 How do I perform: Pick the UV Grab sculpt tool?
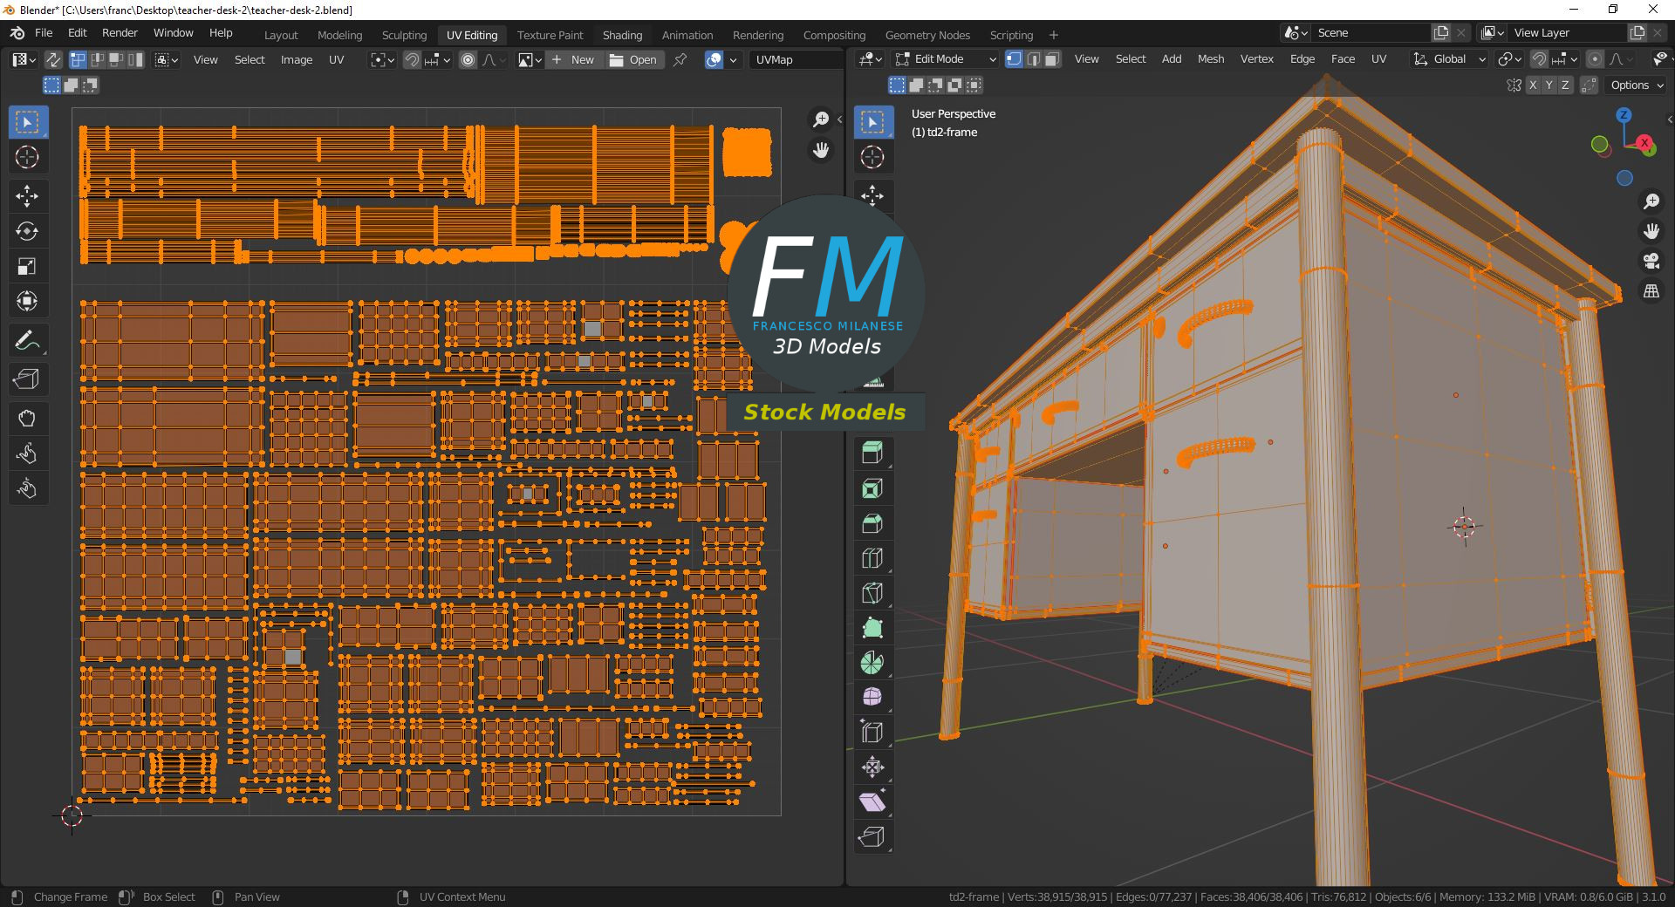pyautogui.click(x=27, y=419)
